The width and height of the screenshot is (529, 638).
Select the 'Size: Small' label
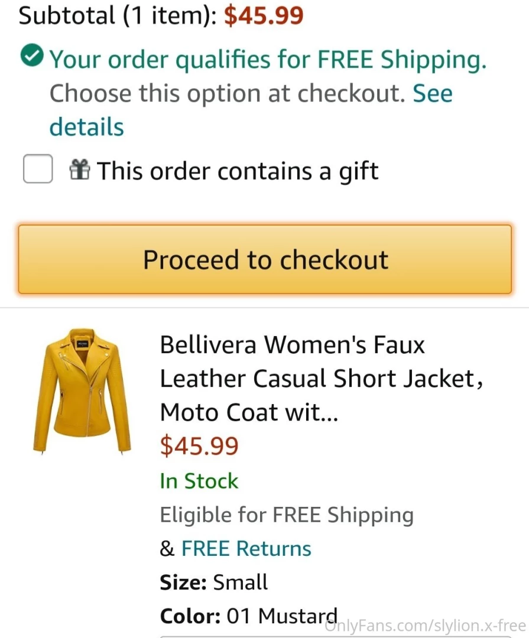point(213,582)
